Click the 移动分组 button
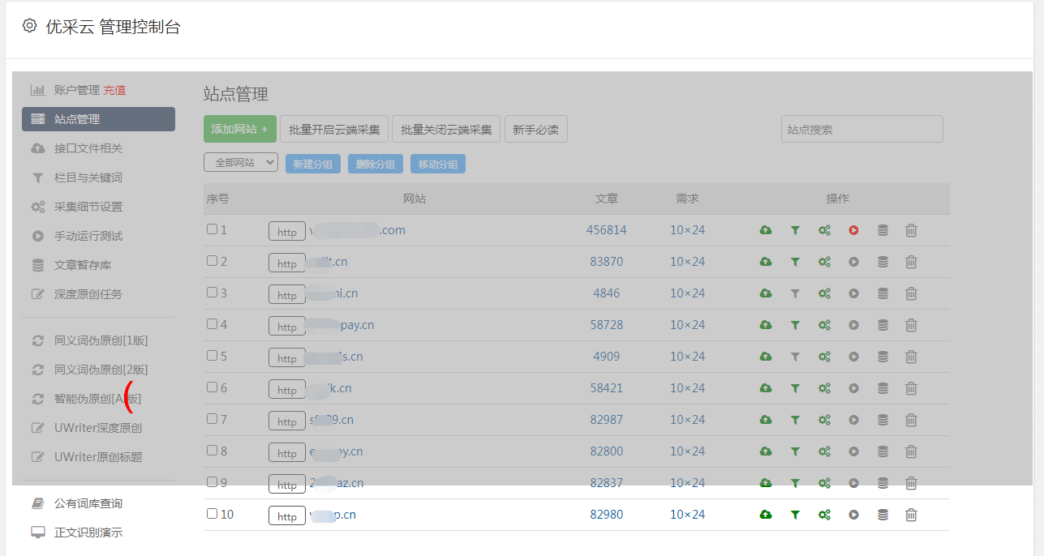The height and width of the screenshot is (556, 1044). 438,164
